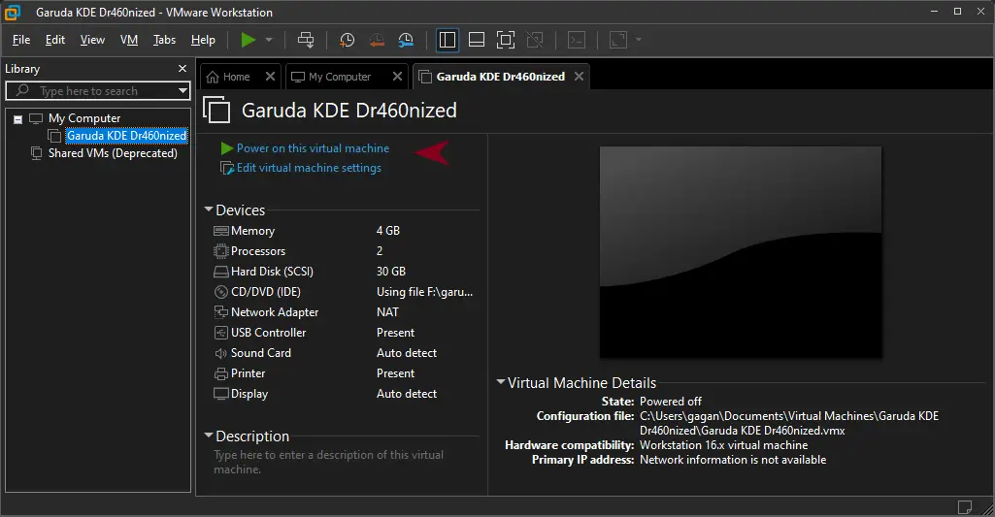Click the Printer device icon
This screenshot has height=517, width=995.
pos(220,373)
